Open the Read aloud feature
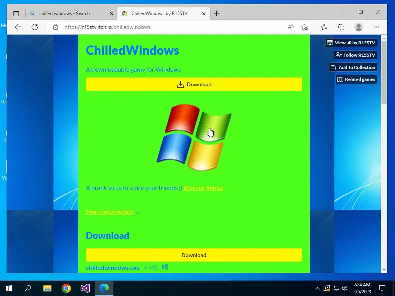This screenshot has height=296, width=395. pos(290,27)
